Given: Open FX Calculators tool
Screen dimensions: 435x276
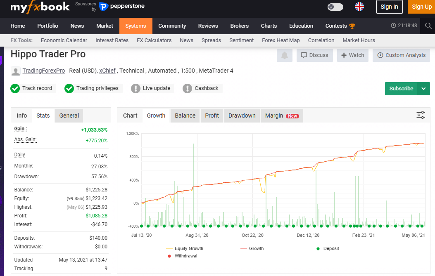Looking at the screenshot, I should pos(154,40).
